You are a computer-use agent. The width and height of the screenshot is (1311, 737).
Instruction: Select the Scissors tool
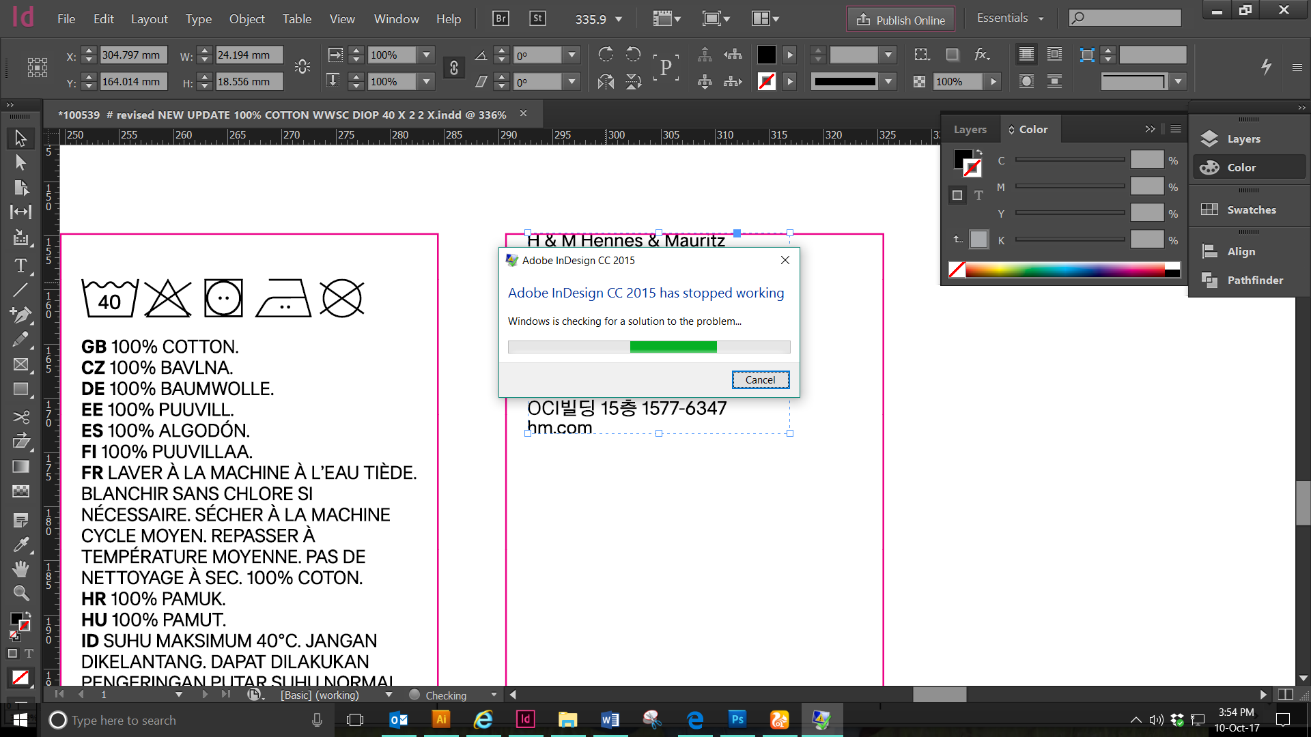pos(20,417)
